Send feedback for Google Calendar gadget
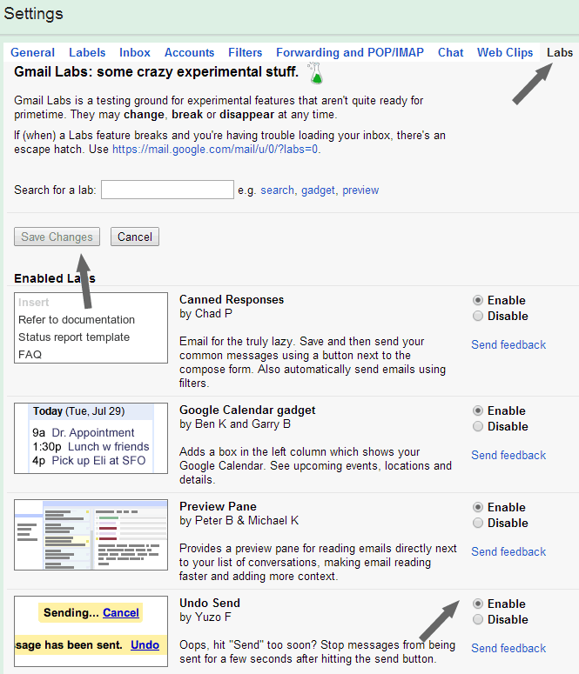Image resolution: width=579 pixels, height=674 pixels. [x=508, y=455]
